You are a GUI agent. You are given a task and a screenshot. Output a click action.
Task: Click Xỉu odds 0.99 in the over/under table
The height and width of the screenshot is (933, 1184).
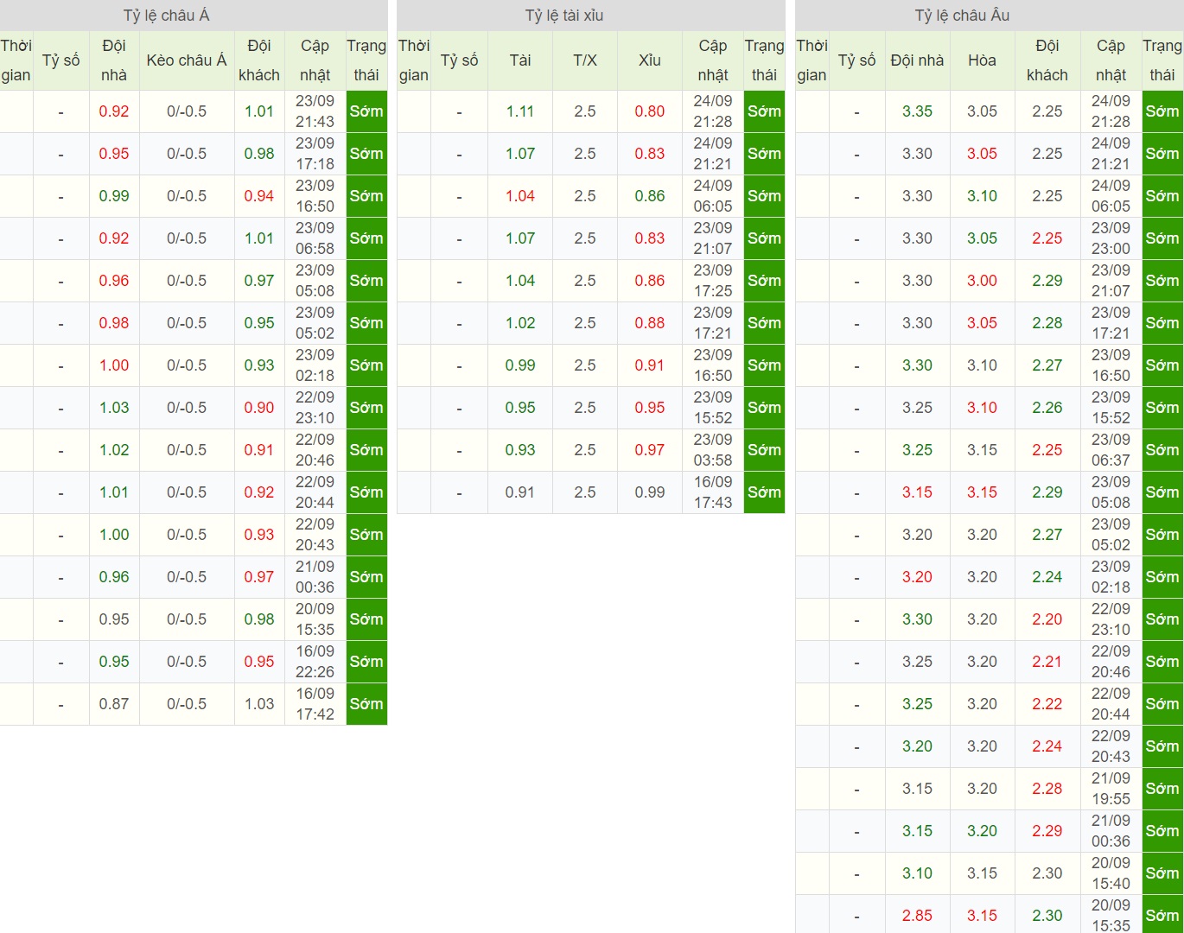coord(650,492)
